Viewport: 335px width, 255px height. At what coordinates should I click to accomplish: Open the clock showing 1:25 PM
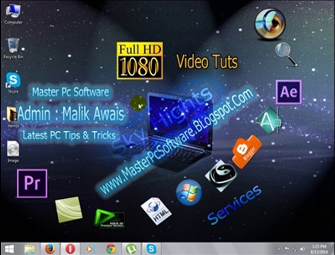(x=319, y=249)
